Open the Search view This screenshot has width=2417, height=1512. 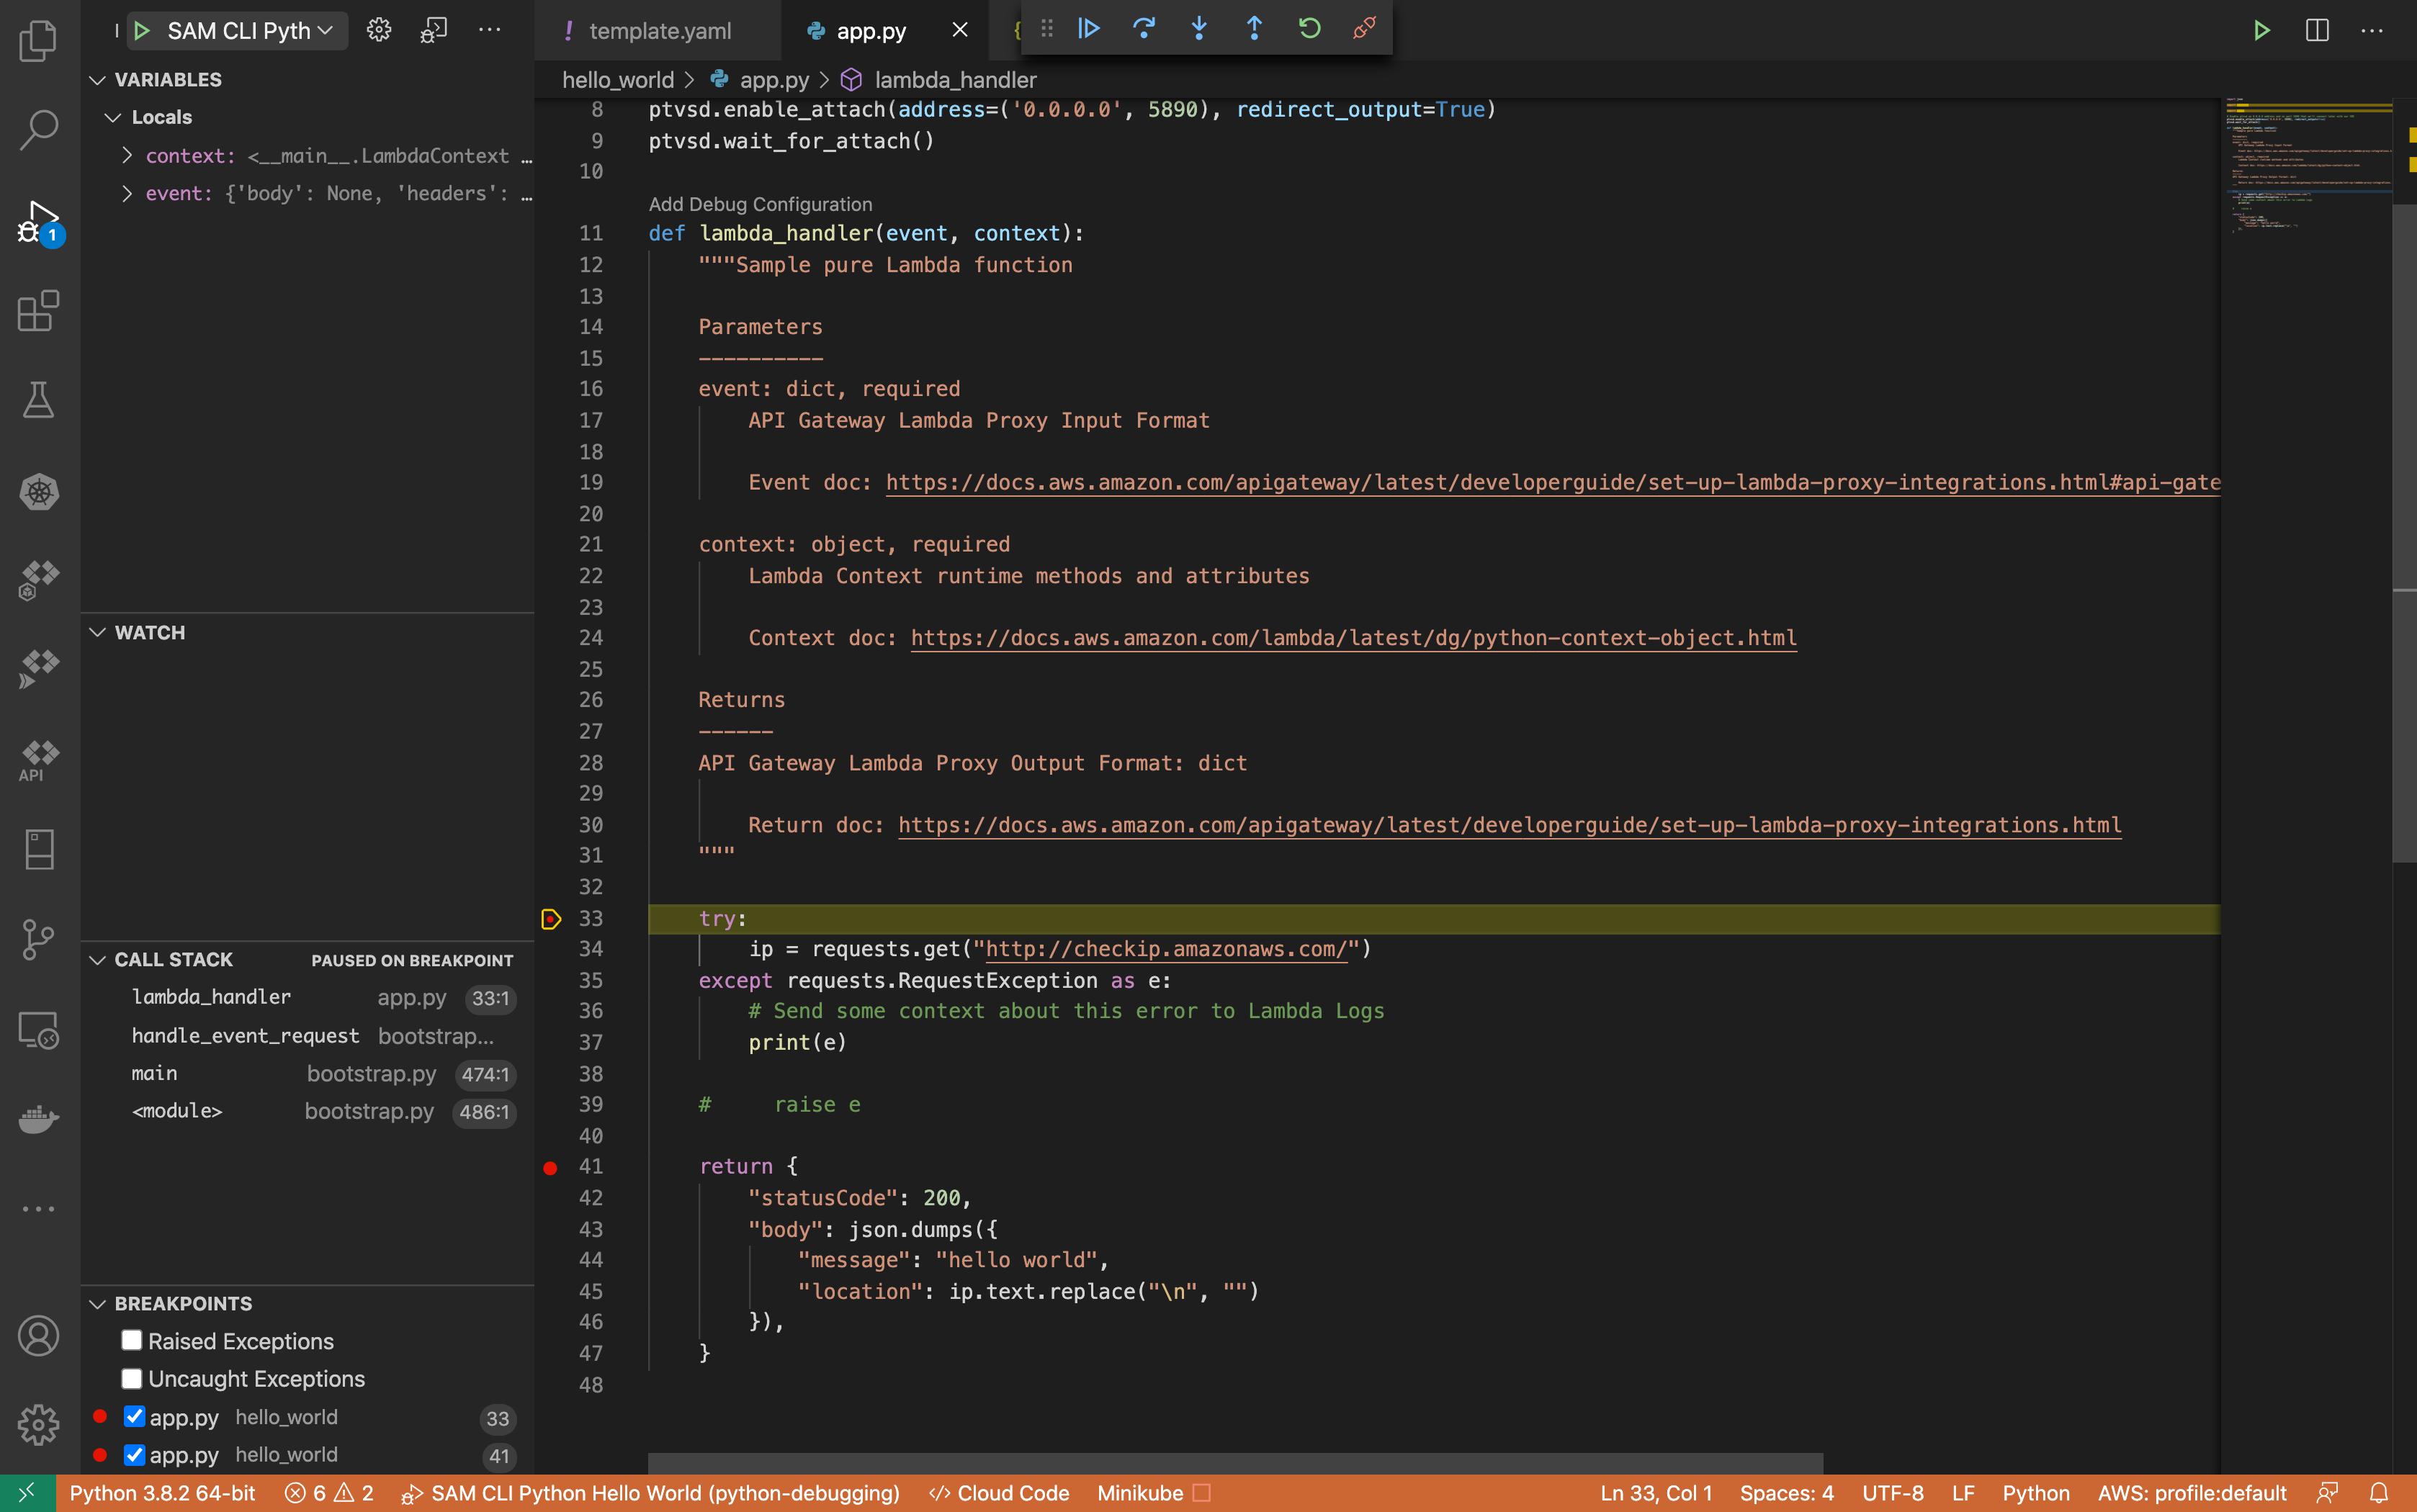tap(38, 128)
